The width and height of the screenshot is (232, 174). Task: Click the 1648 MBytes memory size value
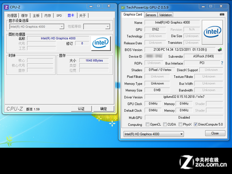click(x=94, y=60)
